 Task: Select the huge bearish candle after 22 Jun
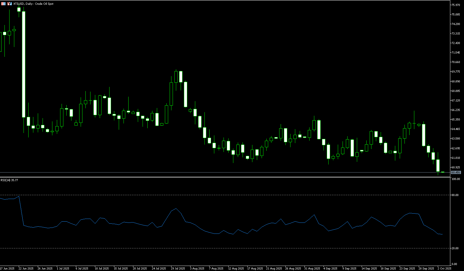click(x=24, y=64)
